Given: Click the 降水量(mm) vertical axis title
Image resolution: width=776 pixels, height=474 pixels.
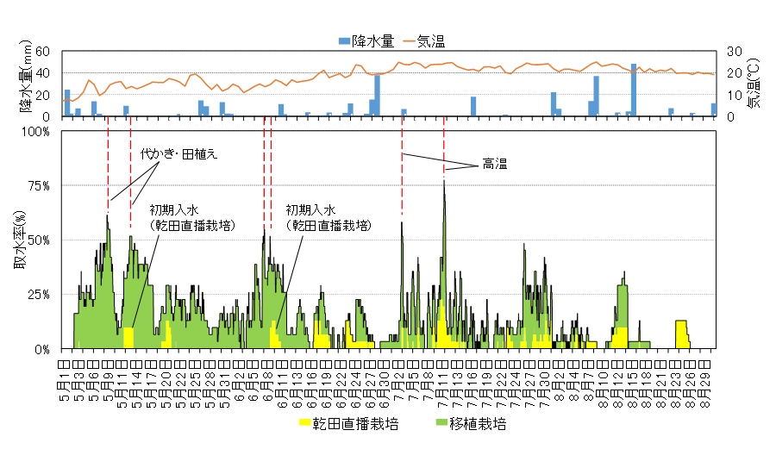Looking at the screenshot, I should pos(25,76).
